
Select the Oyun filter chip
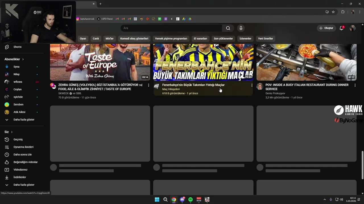tap(83, 39)
